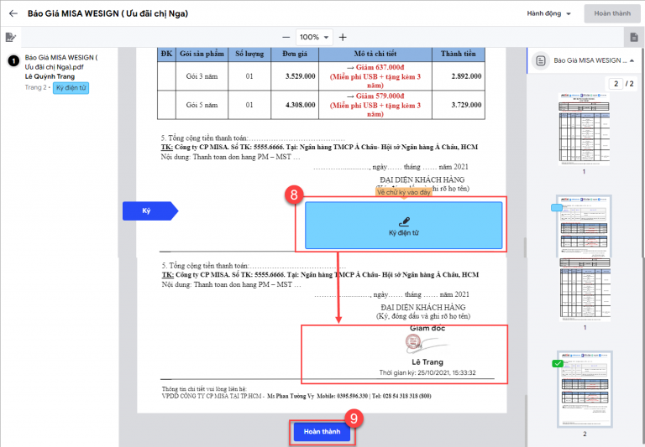Click the pen icon inside the signature field
The height and width of the screenshot is (447, 645).
tap(404, 222)
